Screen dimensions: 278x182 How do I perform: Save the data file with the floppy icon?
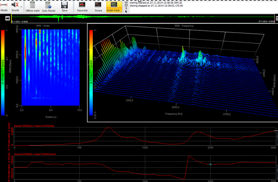coord(64,5)
